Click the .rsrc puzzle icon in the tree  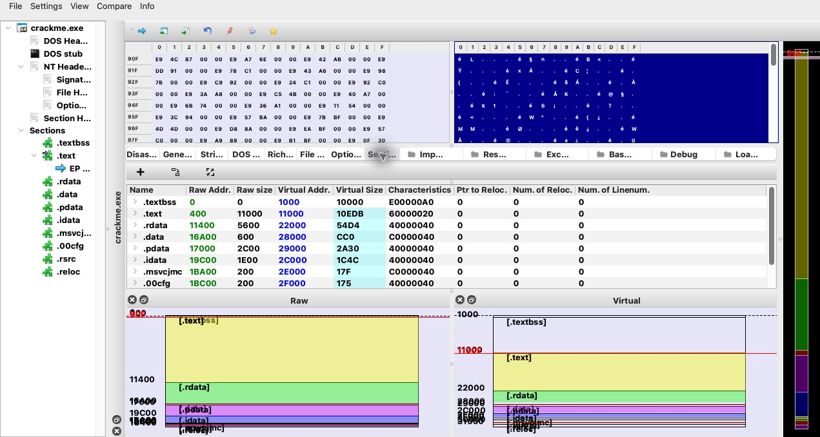click(x=48, y=258)
